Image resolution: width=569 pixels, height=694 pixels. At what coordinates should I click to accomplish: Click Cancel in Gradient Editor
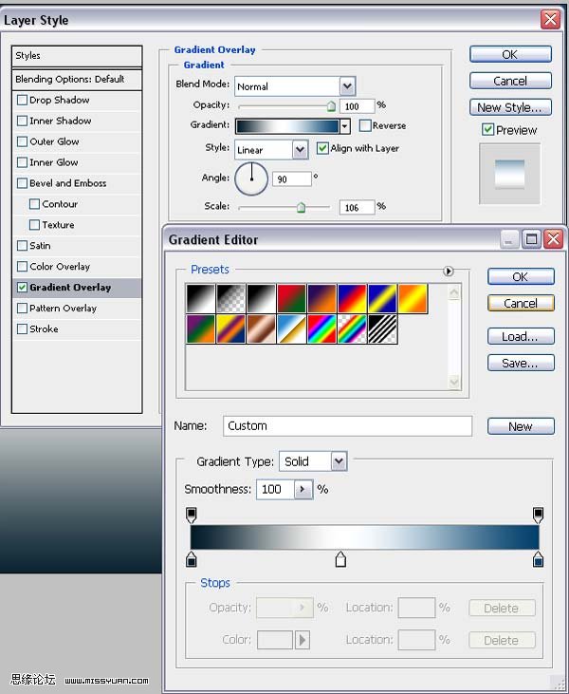pos(521,303)
